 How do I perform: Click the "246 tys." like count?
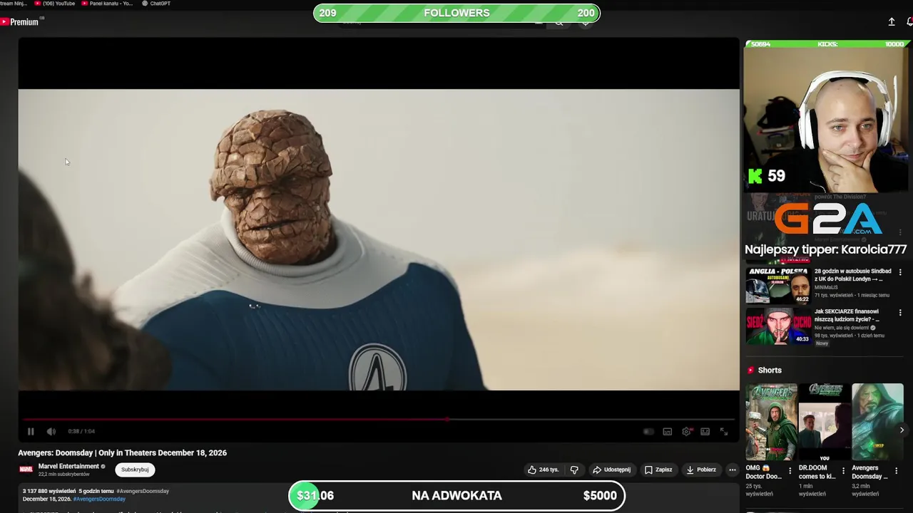[549, 470]
